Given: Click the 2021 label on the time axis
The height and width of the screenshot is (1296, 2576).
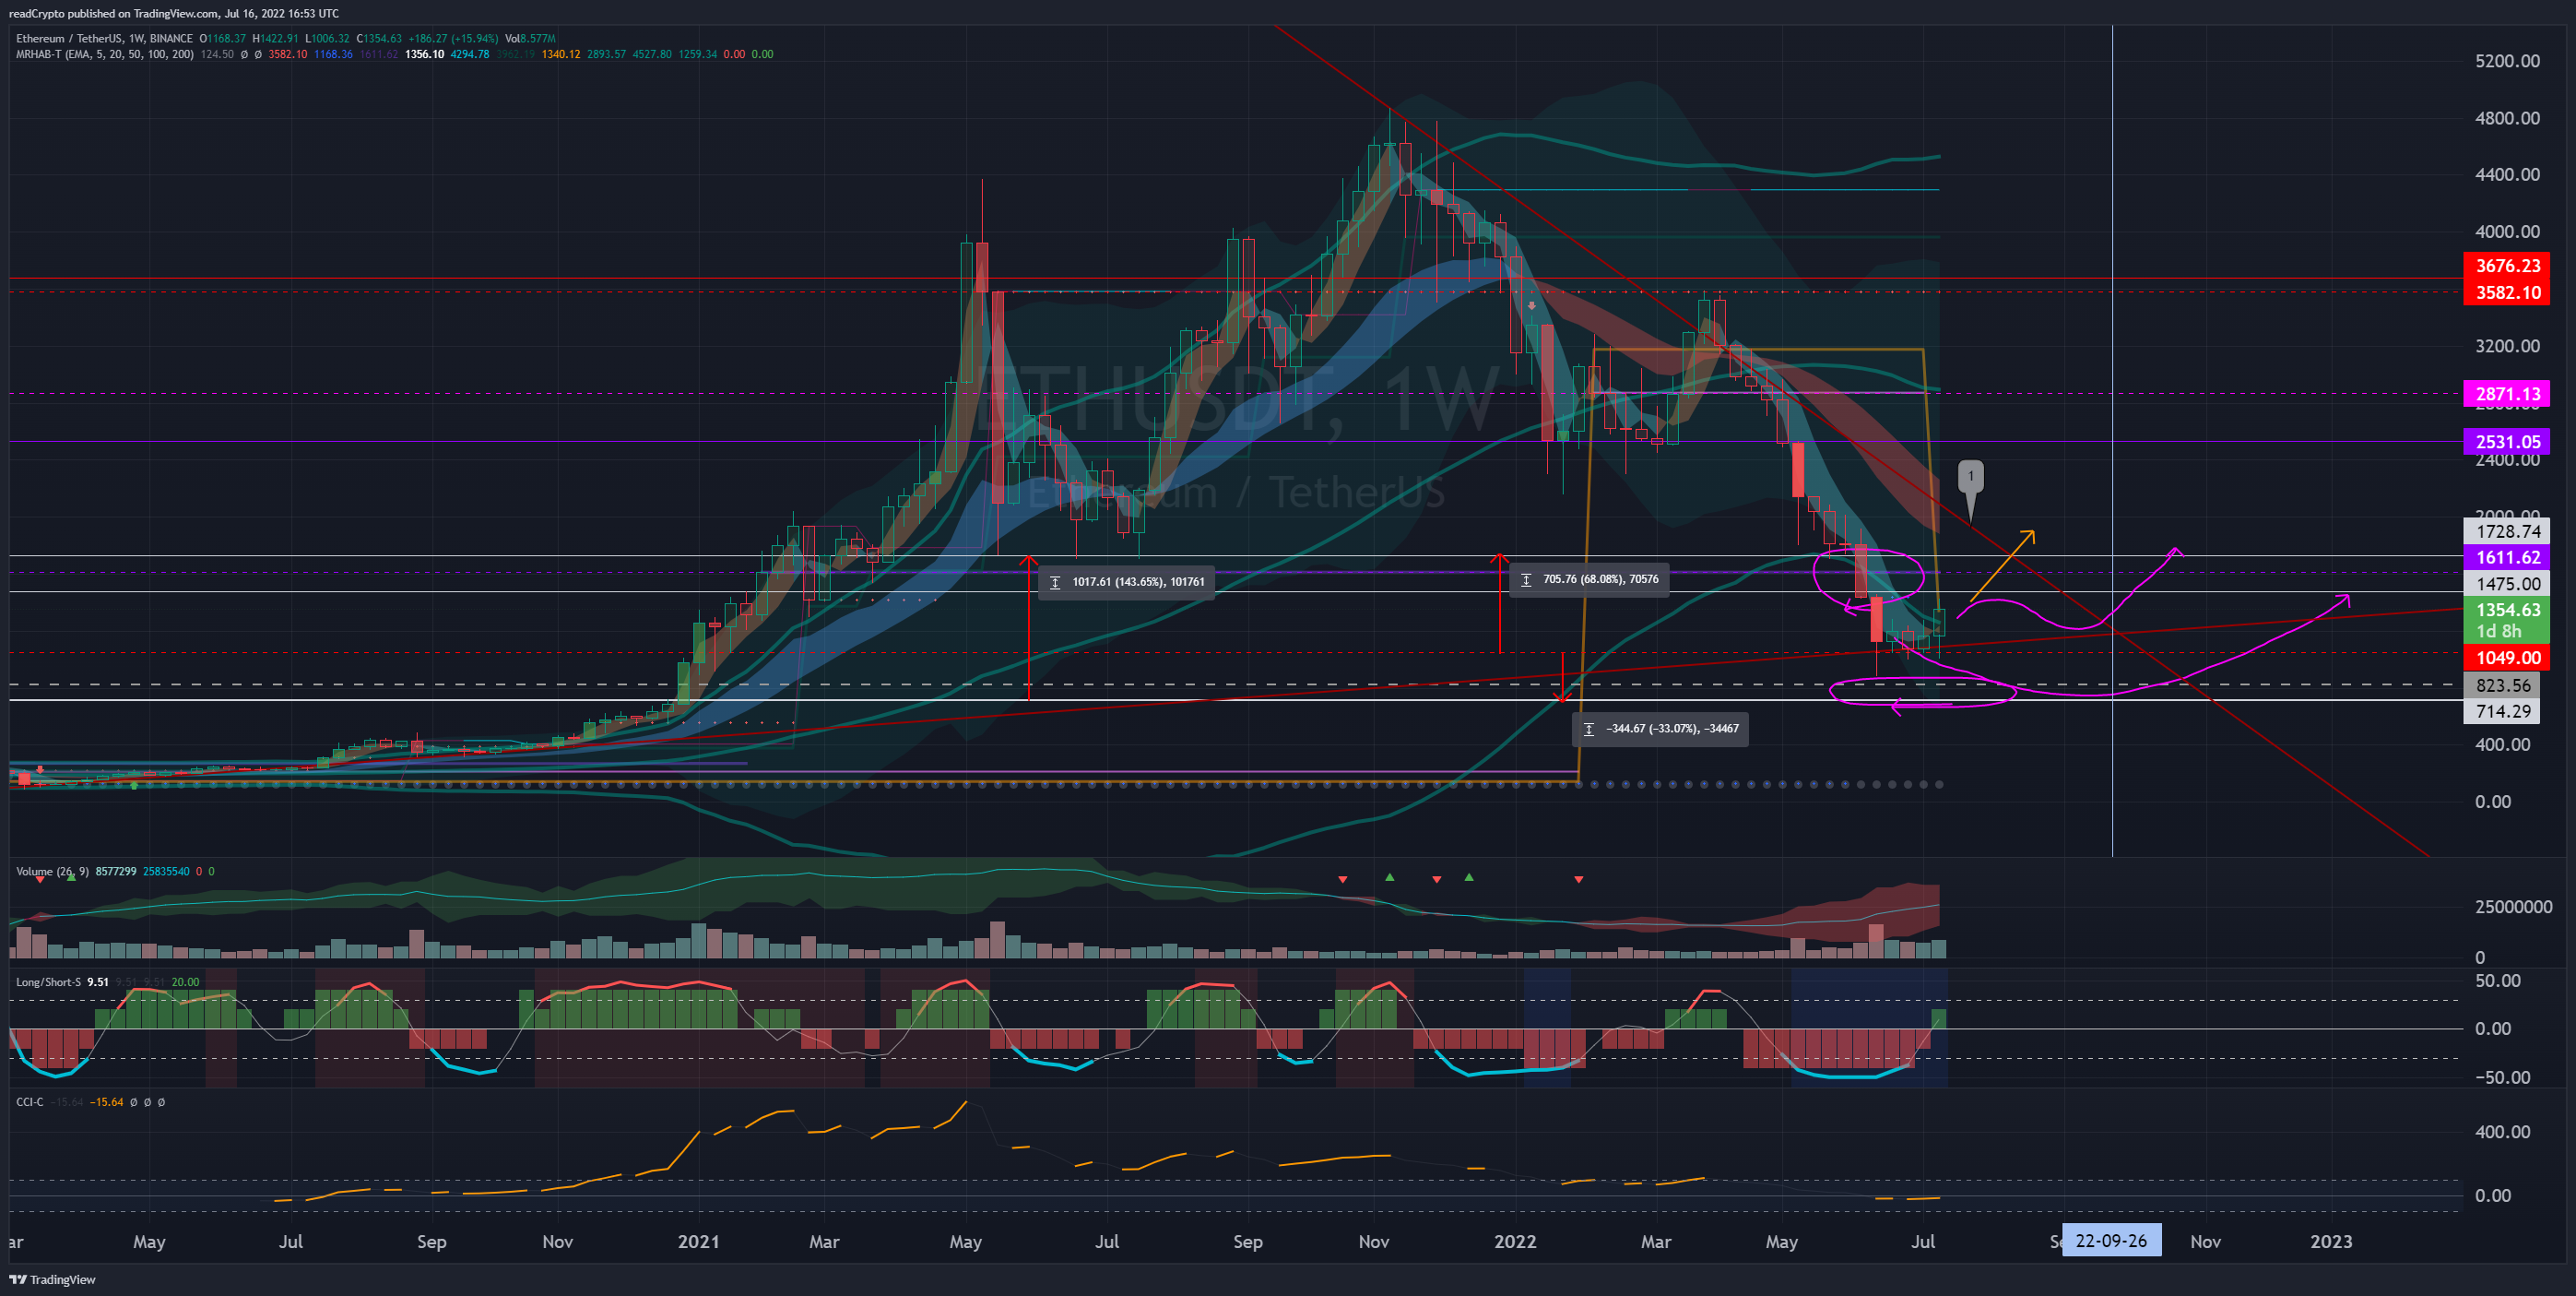Looking at the screenshot, I should coord(698,1242).
